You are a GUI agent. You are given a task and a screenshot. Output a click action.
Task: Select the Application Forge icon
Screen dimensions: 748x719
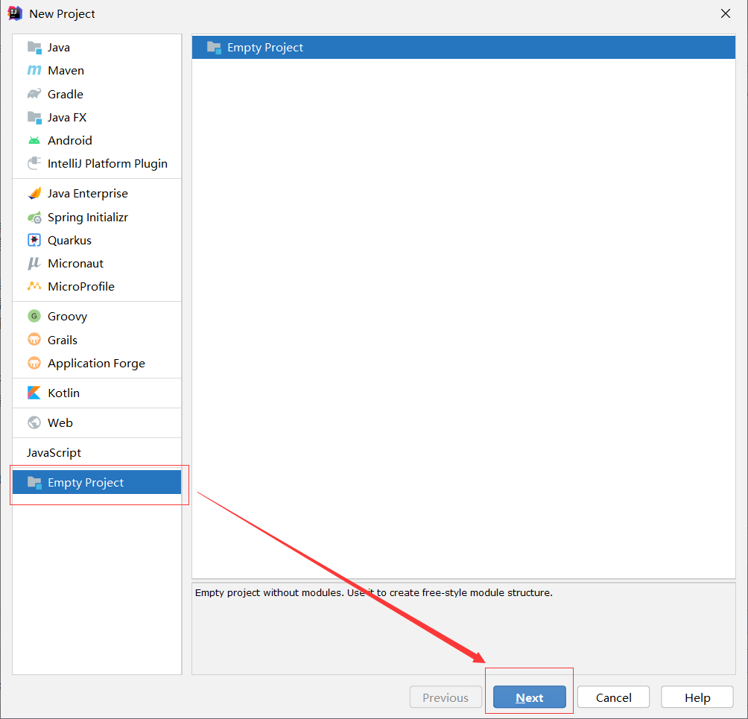click(x=34, y=363)
